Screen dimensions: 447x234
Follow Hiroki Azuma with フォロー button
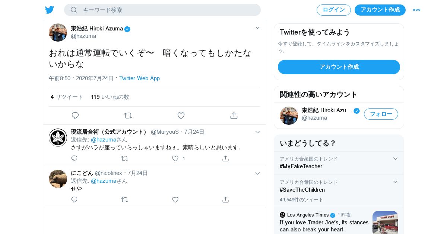click(x=381, y=114)
